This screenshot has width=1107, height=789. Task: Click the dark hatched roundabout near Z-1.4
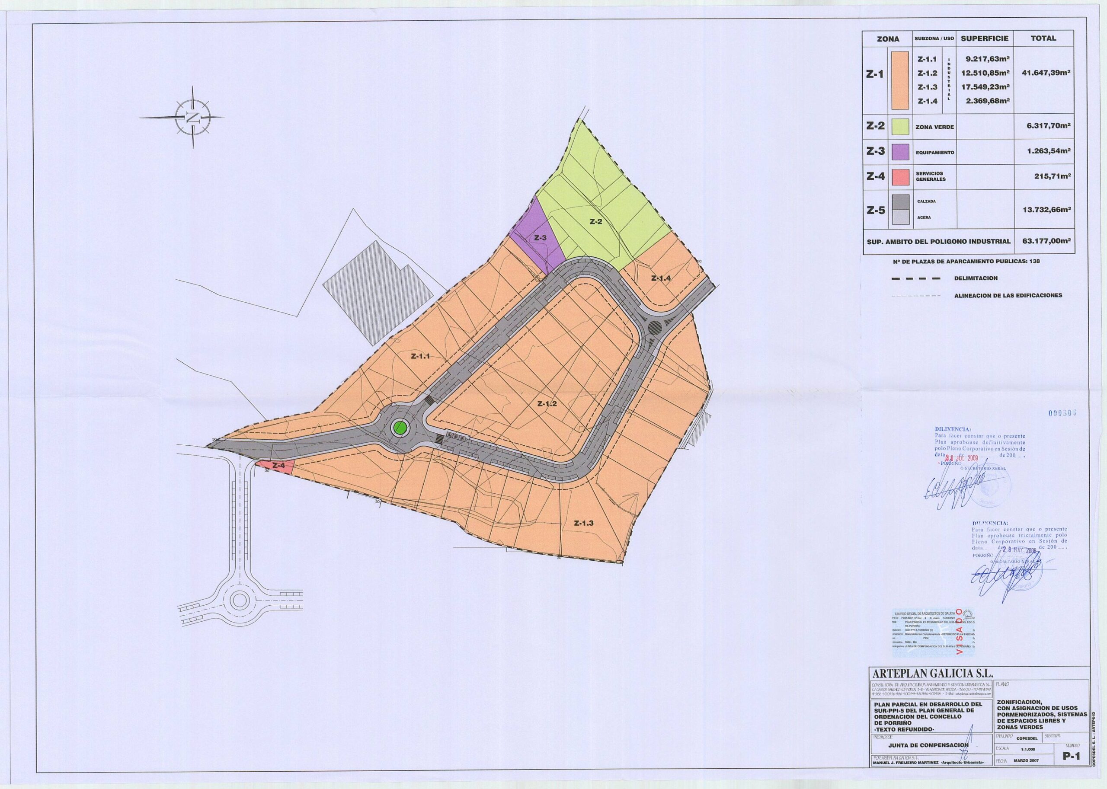click(656, 328)
